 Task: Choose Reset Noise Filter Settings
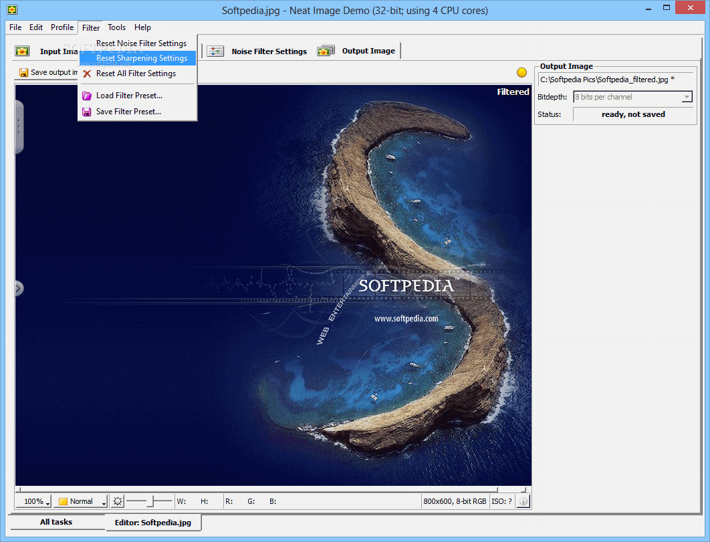coord(138,43)
